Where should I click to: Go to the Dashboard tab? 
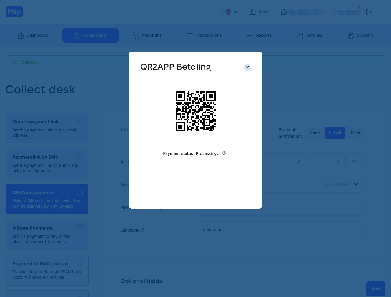point(33,35)
